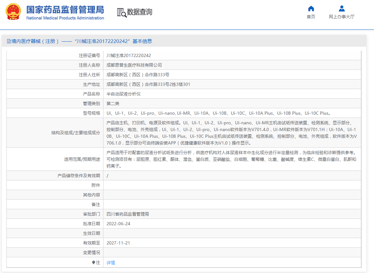Go to 首页 text label
The image size is (374, 273).
[311, 17]
